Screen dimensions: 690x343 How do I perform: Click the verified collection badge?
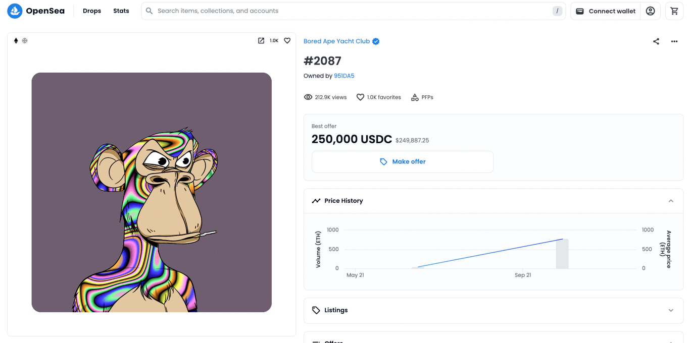[376, 41]
